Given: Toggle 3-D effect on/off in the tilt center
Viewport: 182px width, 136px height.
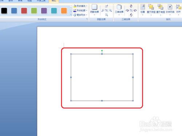Looking at the screenshot, I should [131, 11].
